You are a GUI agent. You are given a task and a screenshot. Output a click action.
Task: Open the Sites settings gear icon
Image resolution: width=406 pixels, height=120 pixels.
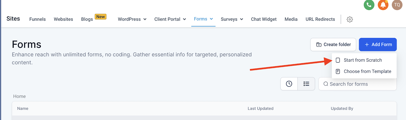point(350,19)
